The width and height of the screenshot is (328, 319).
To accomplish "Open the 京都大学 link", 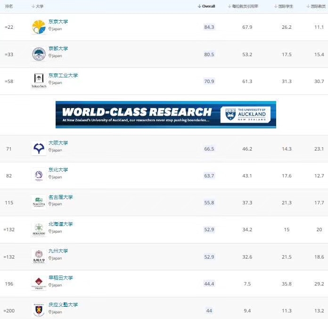I will (x=58, y=49).
